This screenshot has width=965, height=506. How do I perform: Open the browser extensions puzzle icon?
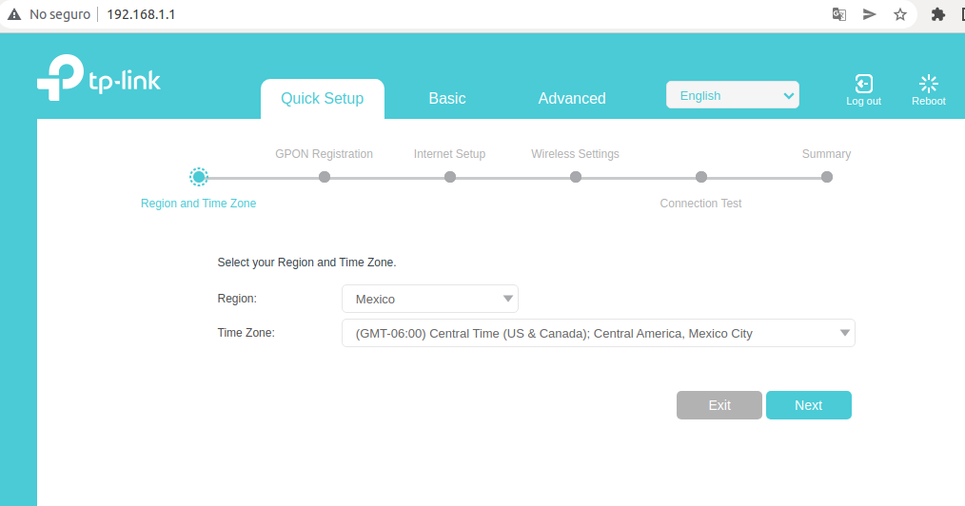937,14
